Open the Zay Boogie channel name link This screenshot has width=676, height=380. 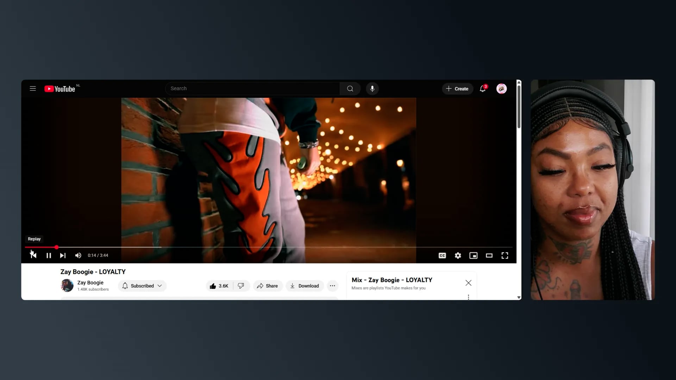pos(90,283)
